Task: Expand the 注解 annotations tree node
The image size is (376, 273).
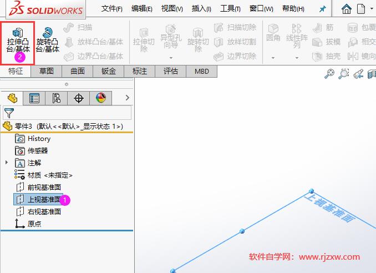Action: coord(7,163)
